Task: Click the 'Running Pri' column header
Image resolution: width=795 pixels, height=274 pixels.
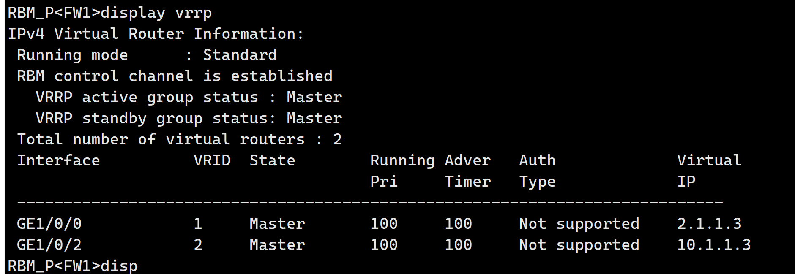Action: click(x=402, y=171)
